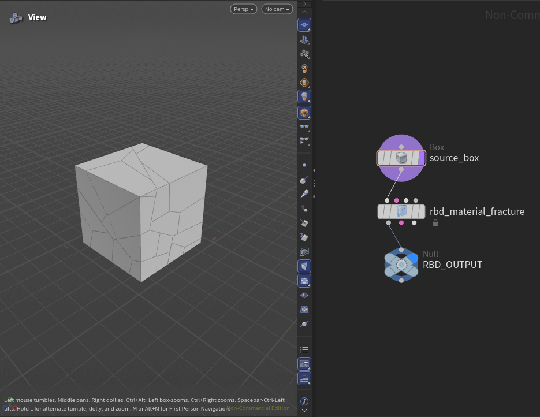Toggle display point normals icon
The width and height of the screenshot is (540, 417).
click(x=304, y=180)
